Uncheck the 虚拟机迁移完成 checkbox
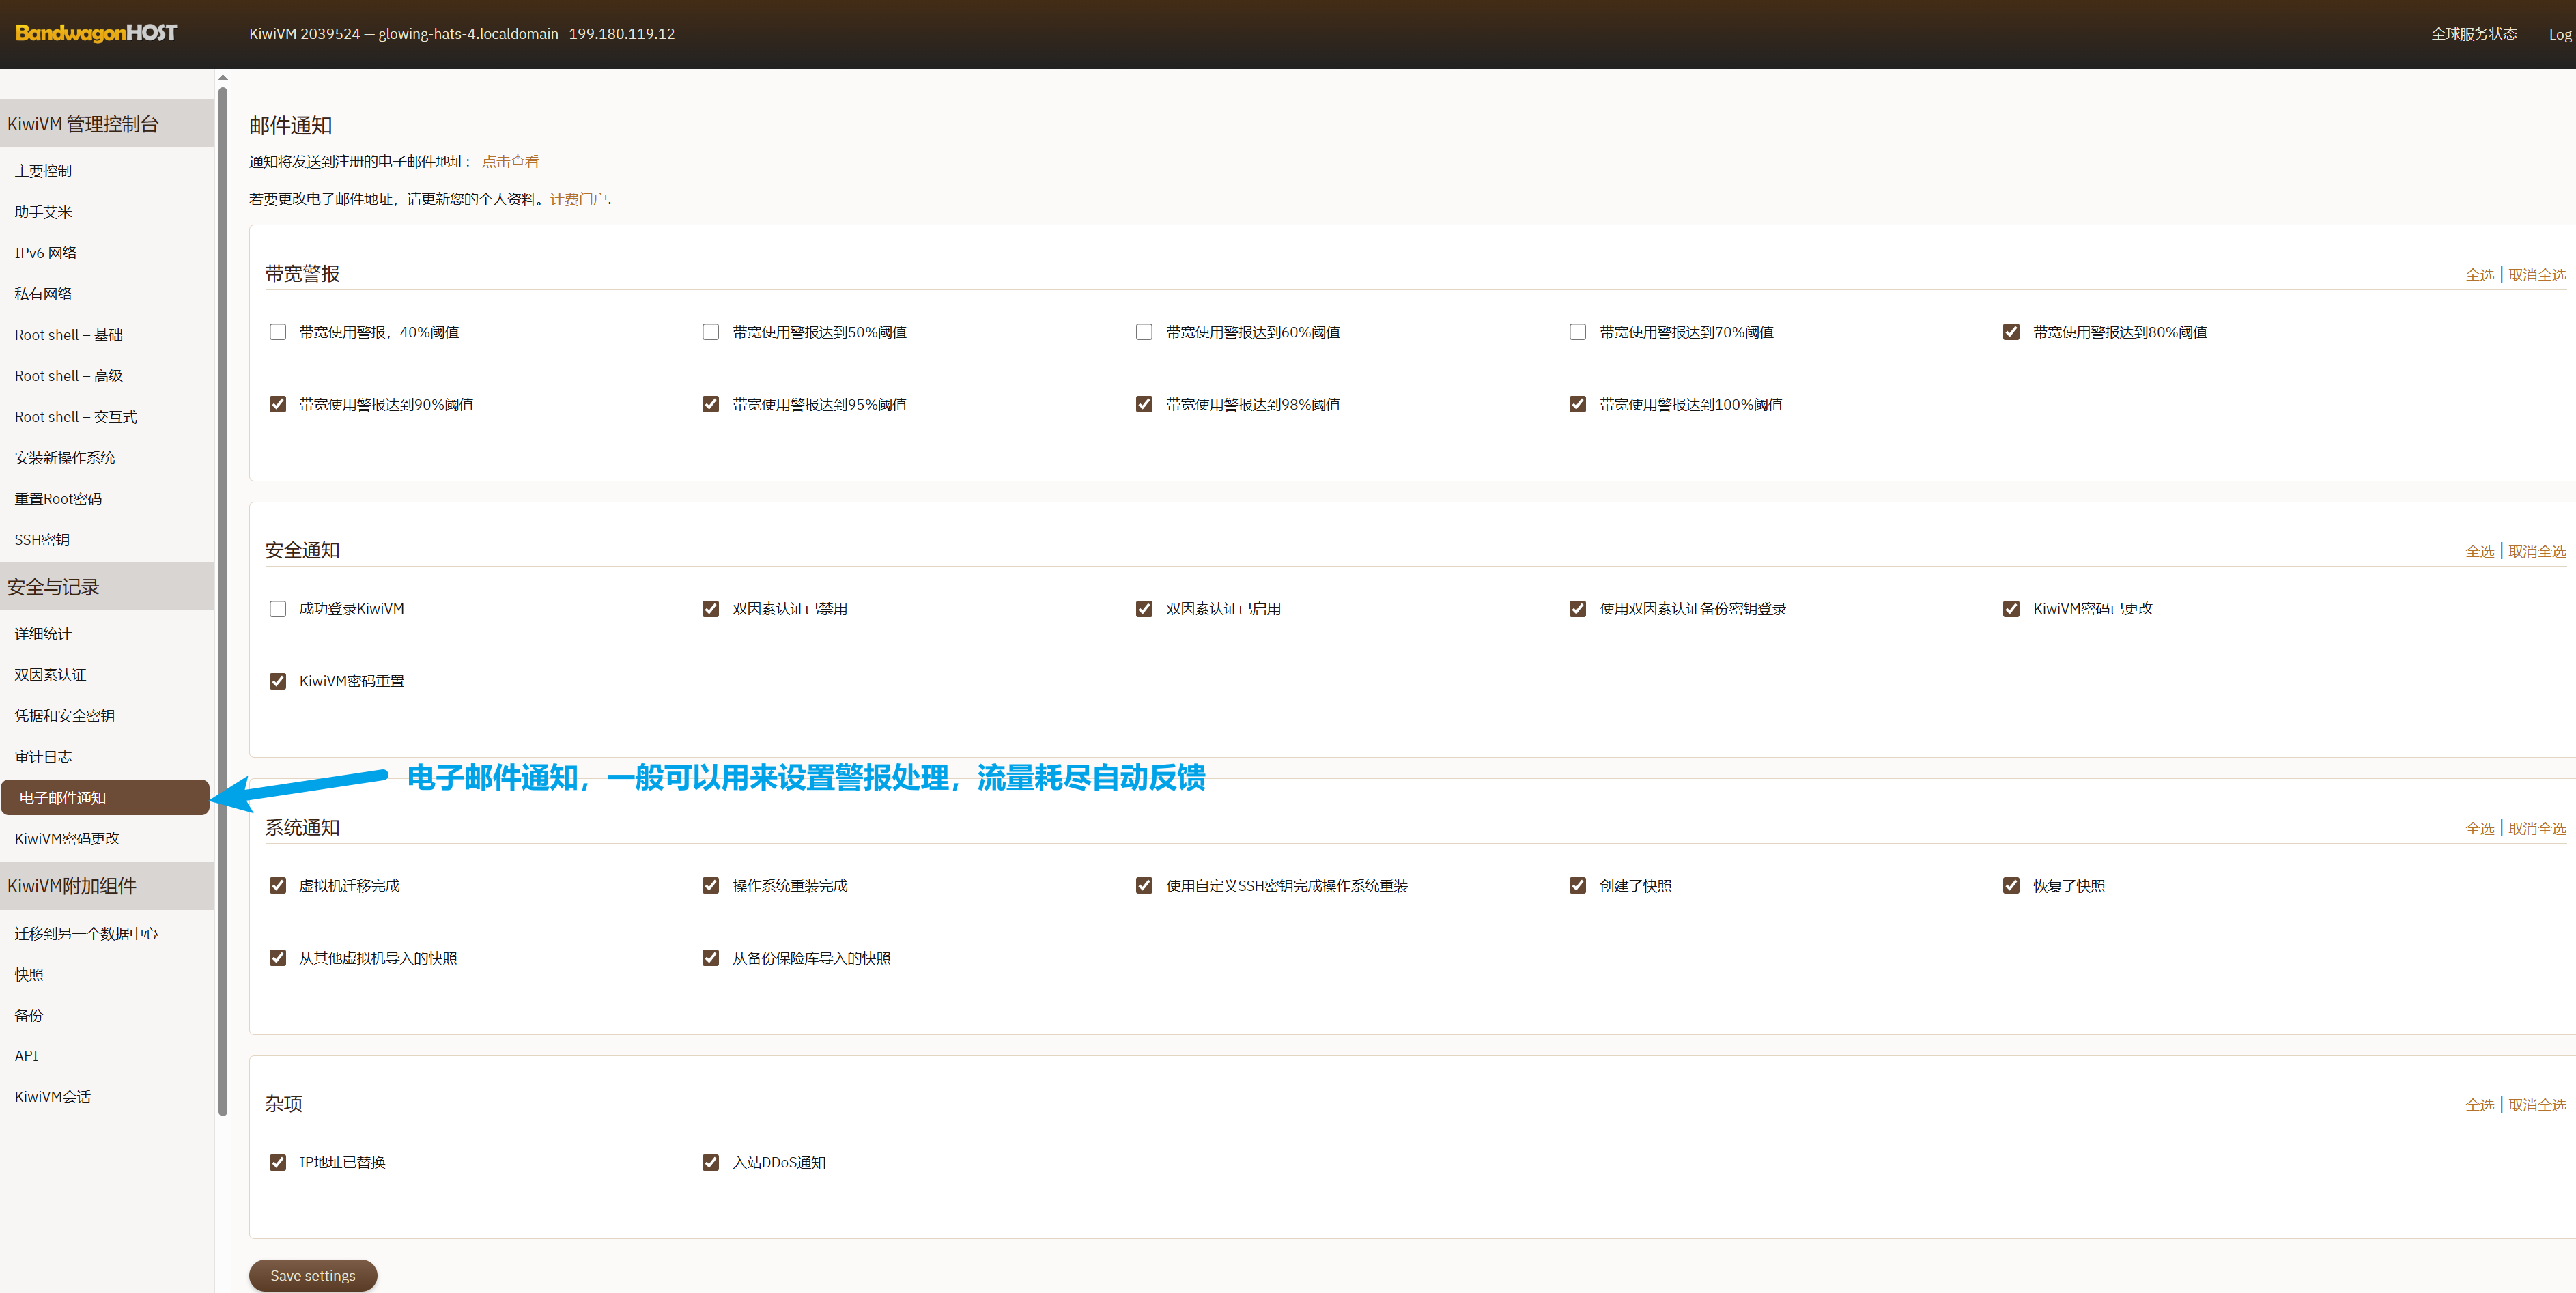This screenshot has width=2576, height=1293. (x=278, y=886)
